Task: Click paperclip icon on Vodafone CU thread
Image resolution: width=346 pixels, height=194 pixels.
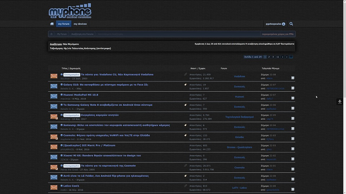Action: coord(185,74)
